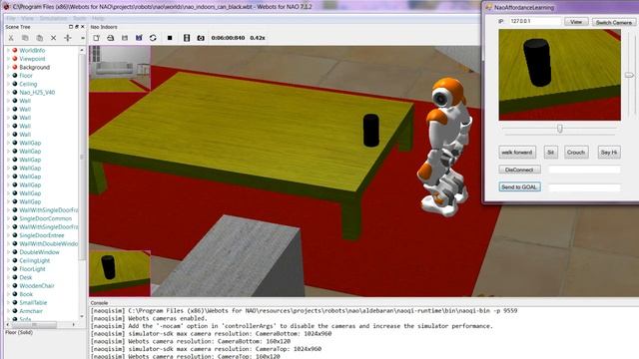Click the Armchair node sphere icon
The image size is (639, 359).
pos(15,311)
